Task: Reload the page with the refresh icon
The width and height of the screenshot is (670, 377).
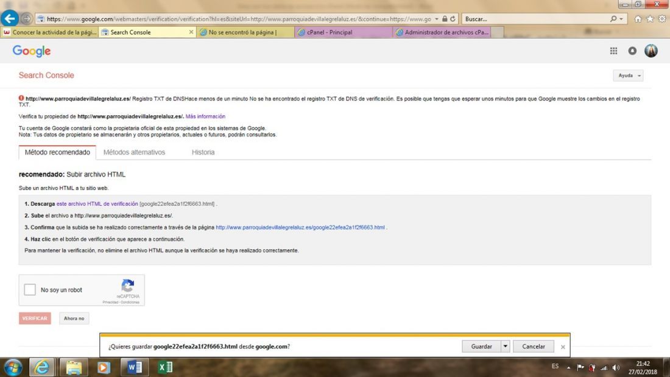Action: 453,19
